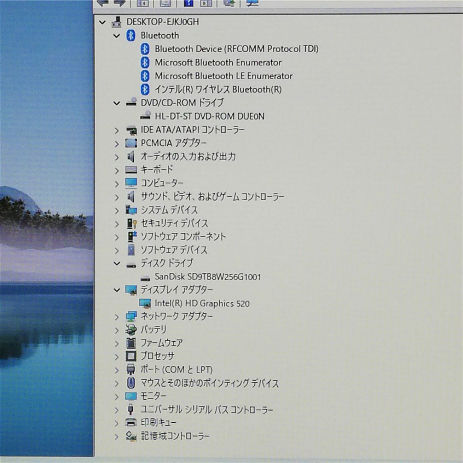Click the processor (プロセッサ) icon
This screenshot has height=463, width=463.
coord(131,356)
